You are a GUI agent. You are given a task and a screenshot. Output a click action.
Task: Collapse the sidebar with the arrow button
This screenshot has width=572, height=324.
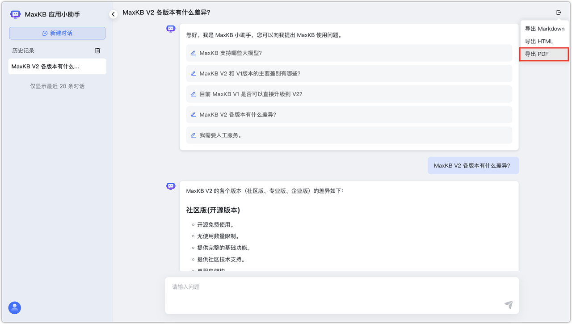(x=113, y=14)
